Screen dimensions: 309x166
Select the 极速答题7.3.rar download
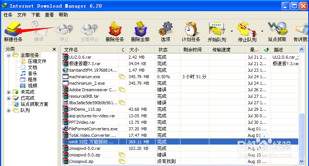(x=180, y=64)
